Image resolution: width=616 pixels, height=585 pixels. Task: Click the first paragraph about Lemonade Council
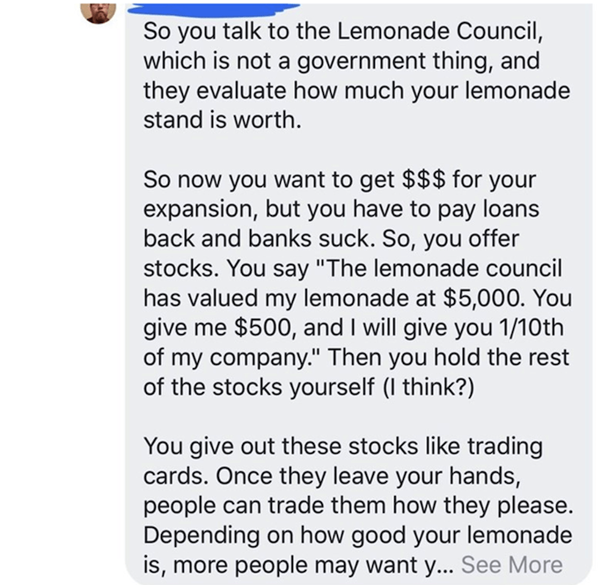[x=356, y=75]
